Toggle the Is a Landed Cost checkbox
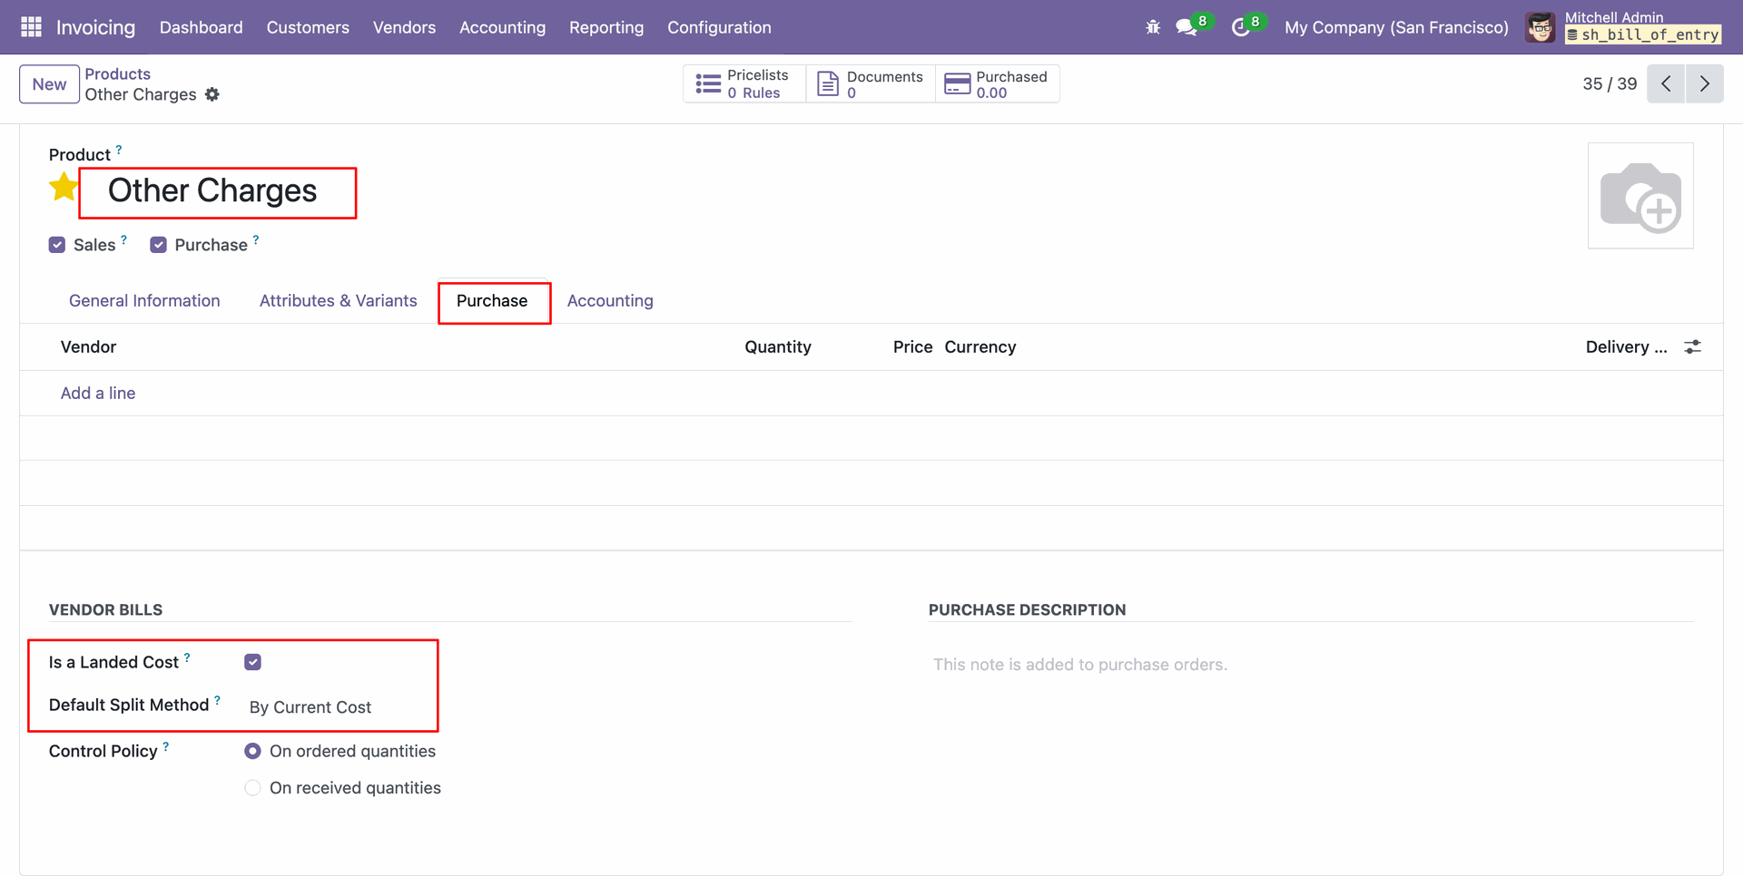 point(253,662)
